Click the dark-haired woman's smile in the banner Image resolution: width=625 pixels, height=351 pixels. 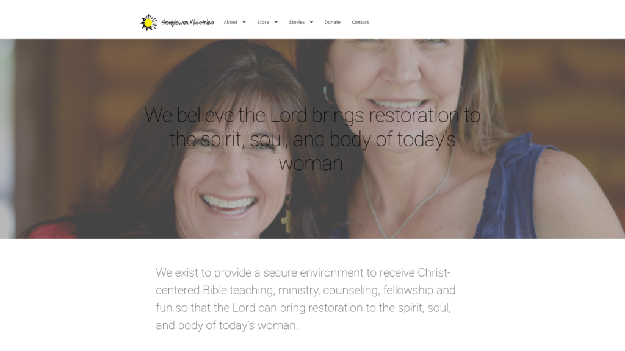pos(229,204)
